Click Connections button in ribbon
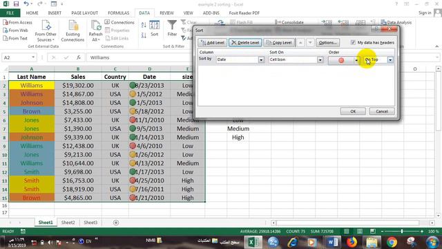This screenshot has width=442, height=249. tap(119, 22)
